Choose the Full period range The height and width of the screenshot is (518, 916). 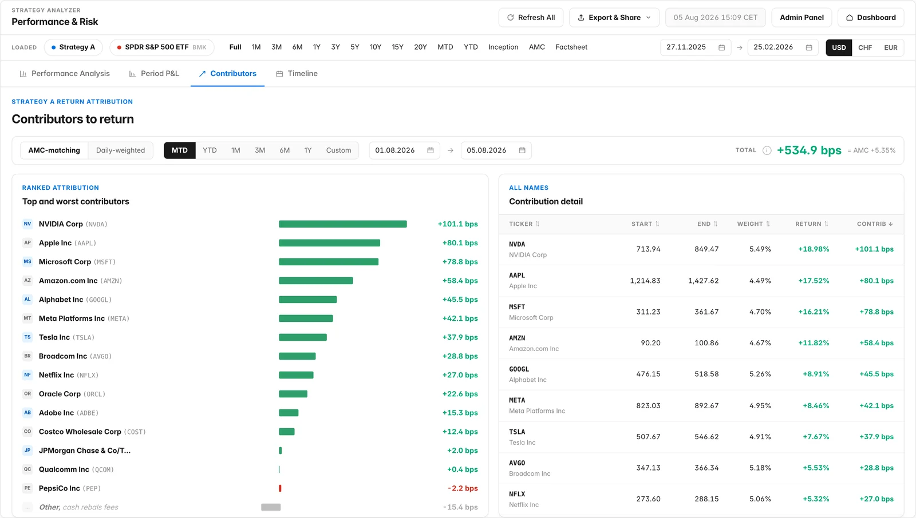pyautogui.click(x=235, y=47)
